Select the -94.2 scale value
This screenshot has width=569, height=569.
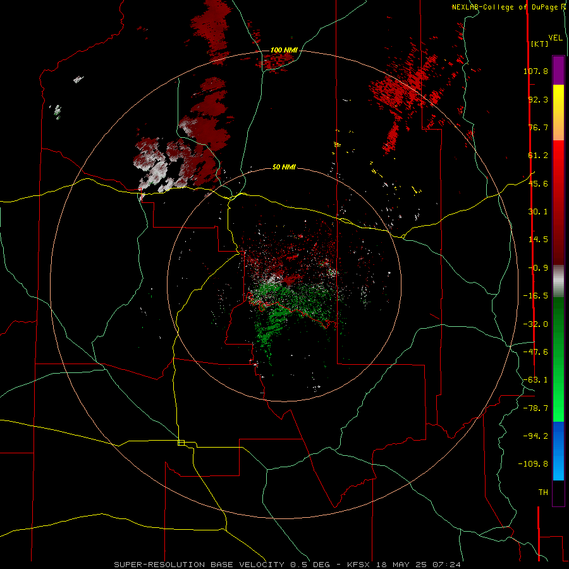[x=535, y=436]
